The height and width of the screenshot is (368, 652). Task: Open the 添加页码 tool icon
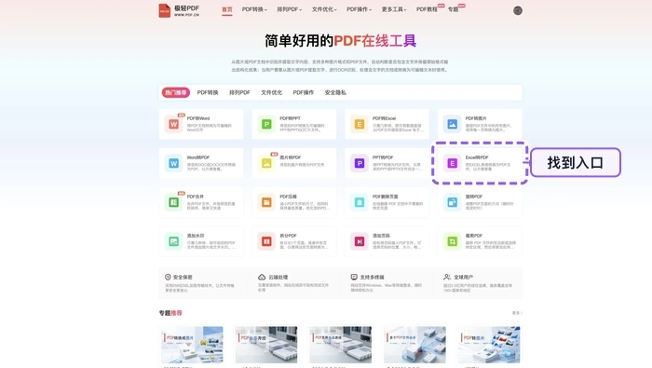pos(360,241)
